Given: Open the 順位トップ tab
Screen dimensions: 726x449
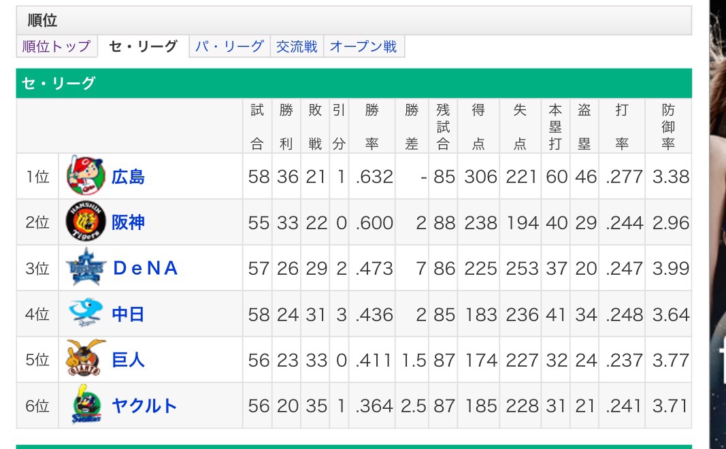Looking at the screenshot, I should coord(56,47).
